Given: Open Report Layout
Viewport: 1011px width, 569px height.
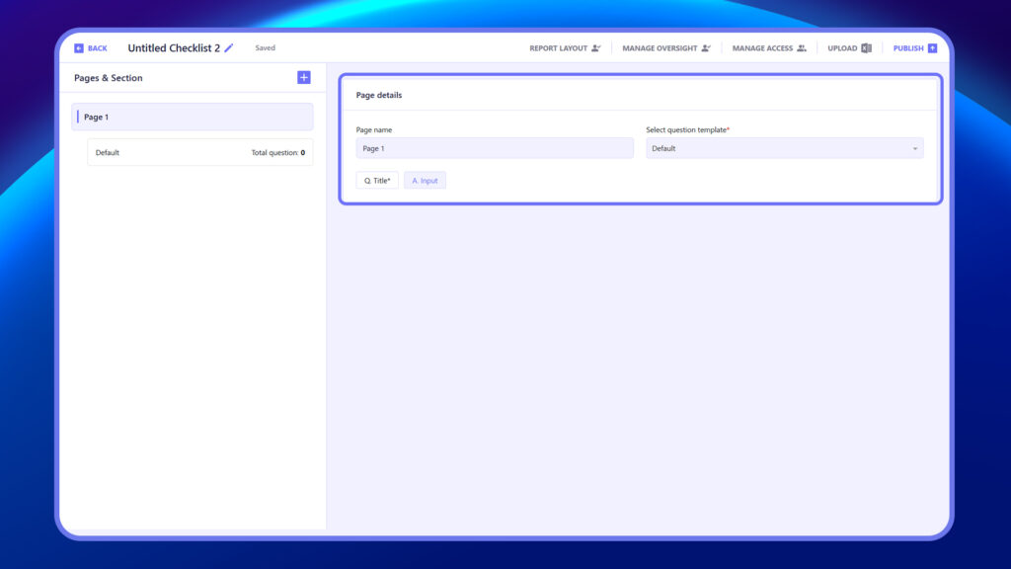Looking at the screenshot, I should tap(565, 48).
